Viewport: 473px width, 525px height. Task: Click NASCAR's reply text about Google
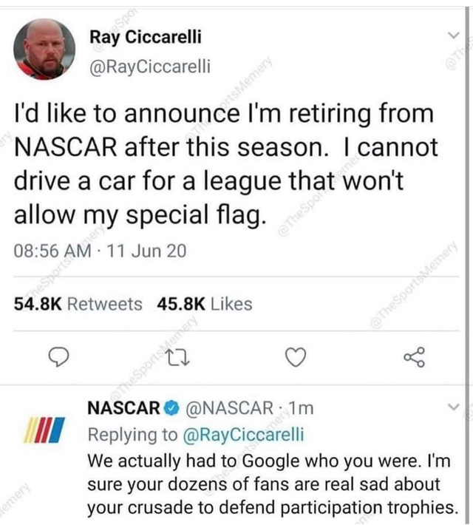click(270, 484)
